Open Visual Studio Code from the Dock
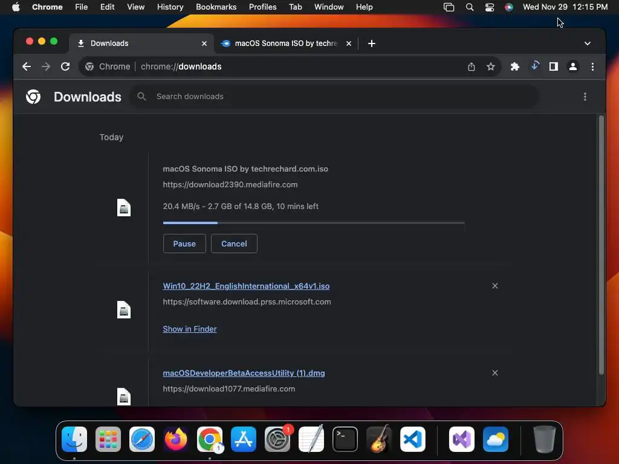This screenshot has width=619, height=464. pos(412,439)
